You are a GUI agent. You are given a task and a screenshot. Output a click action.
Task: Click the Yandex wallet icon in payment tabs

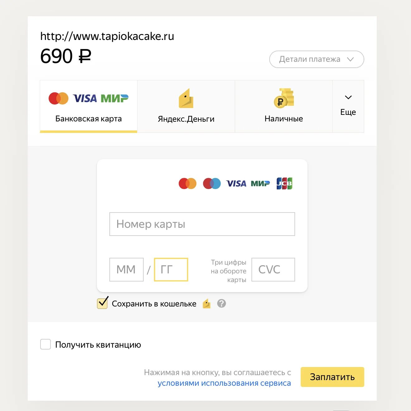(x=186, y=98)
